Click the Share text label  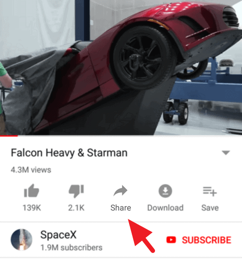point(121,208)
